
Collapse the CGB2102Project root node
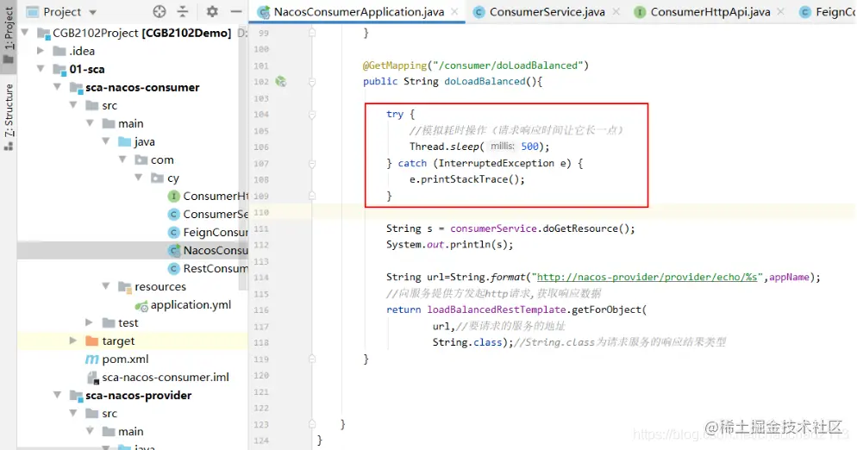pyautogui.click(x=25, y=33)
